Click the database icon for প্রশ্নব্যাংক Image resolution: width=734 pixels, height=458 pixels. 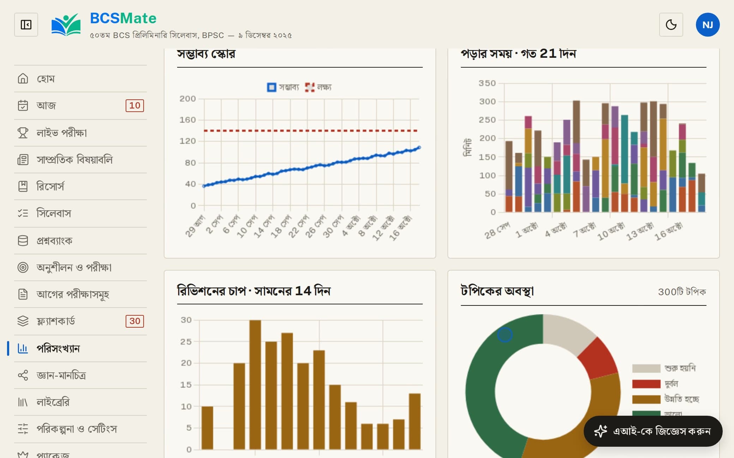coord(23,240)
